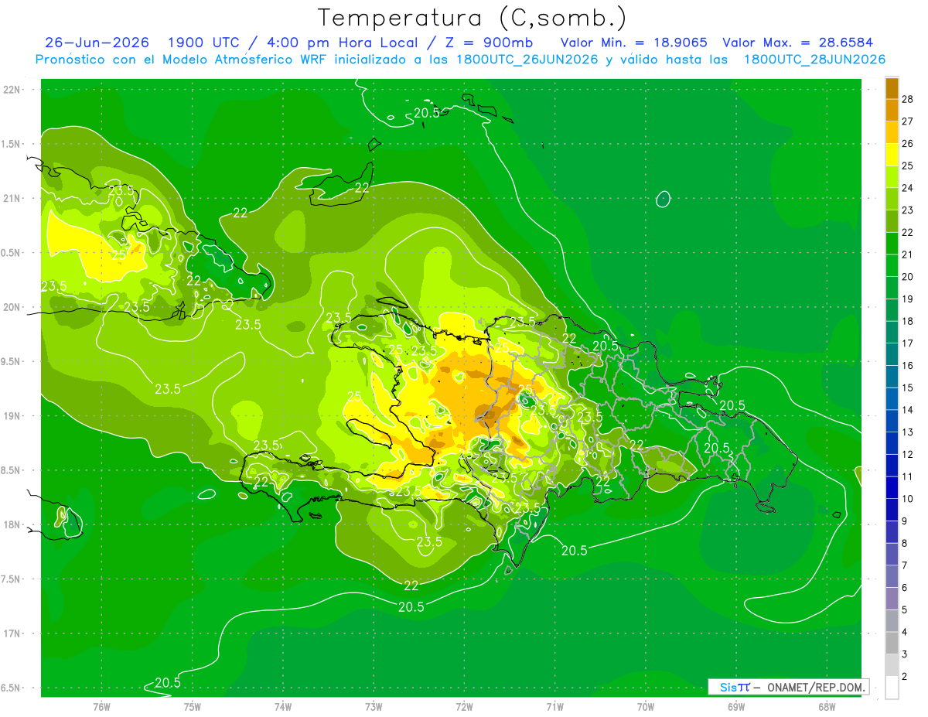The width and height of the screenshot is (928, 717).
Task: Click legend value 16 on colorbar
Action: point(907,365)
